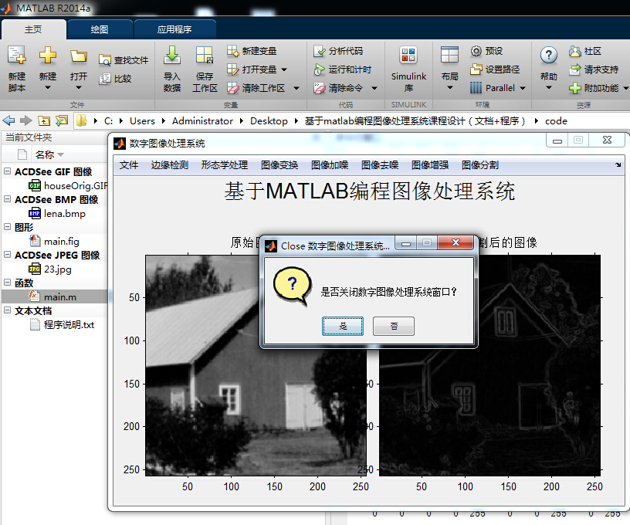The width and height of the screenshot is (630, 525).
Task: Click Administrator in the address path
Action: click(202, 121)
